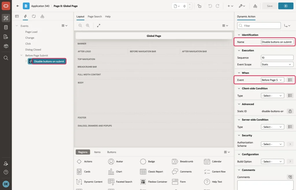Select the Page Search tab

95,16
